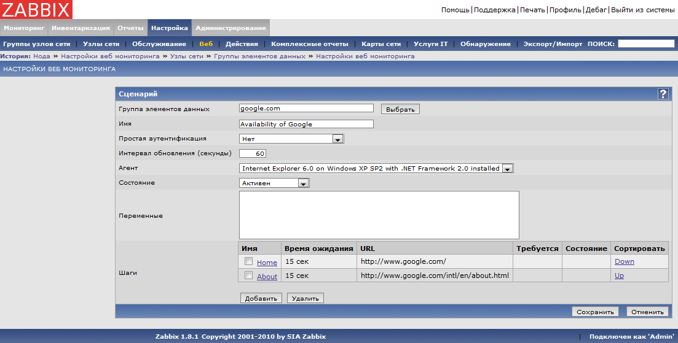
Task: Select the Настройка tab
Action: point(170,28)
